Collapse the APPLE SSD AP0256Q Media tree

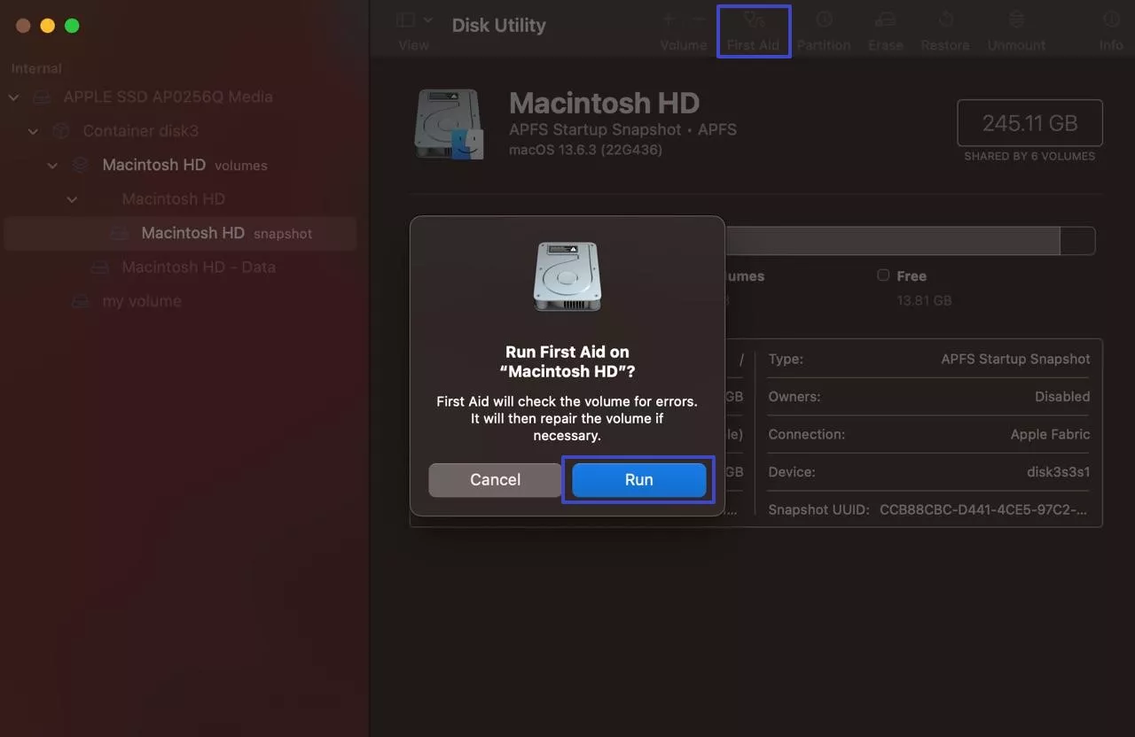click(14, 97)
